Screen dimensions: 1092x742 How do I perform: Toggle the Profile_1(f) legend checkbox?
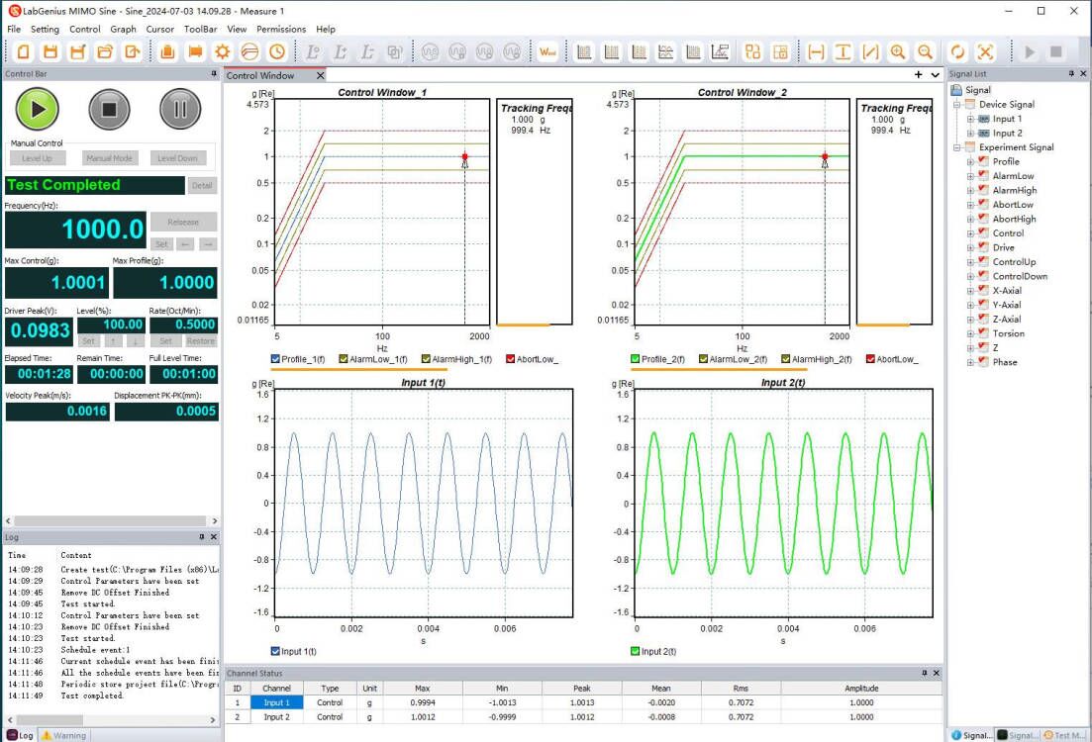[x=275, y=359]
